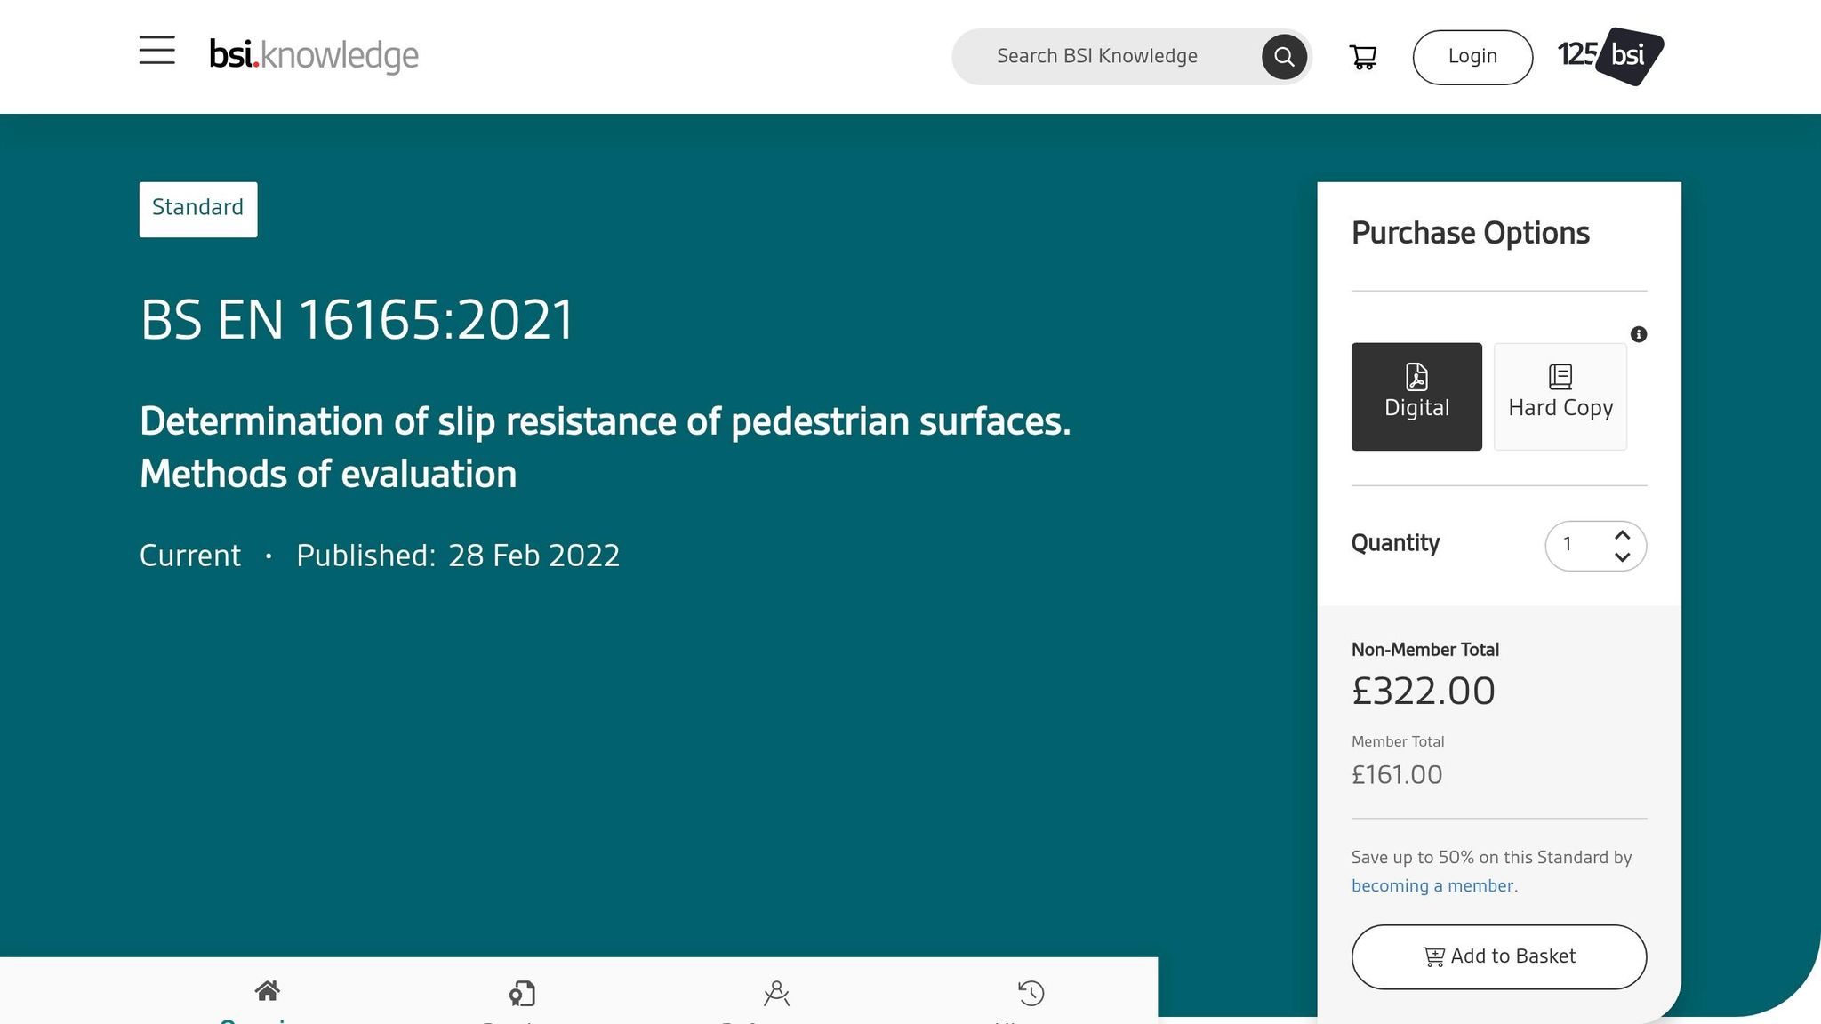Open the hamburger navigation menu
Image resolution: width=1821 pixels, height=1024 pixels.
(x=157, y=51)
